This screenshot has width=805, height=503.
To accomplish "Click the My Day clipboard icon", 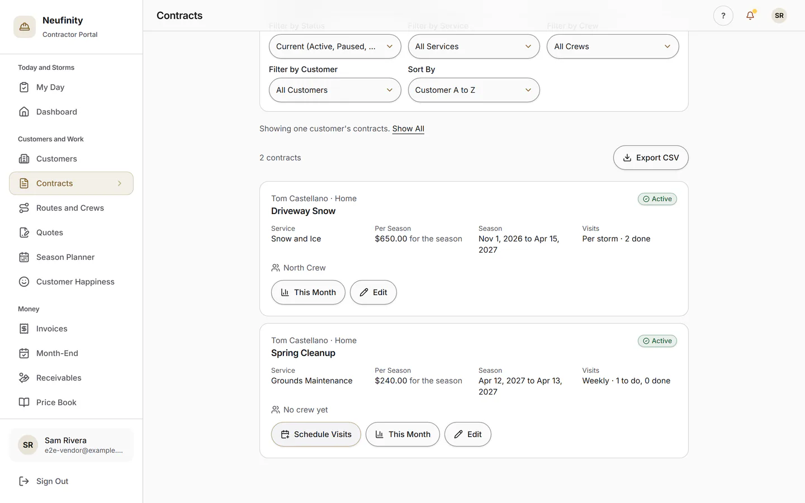I will (x=24, y=87).
